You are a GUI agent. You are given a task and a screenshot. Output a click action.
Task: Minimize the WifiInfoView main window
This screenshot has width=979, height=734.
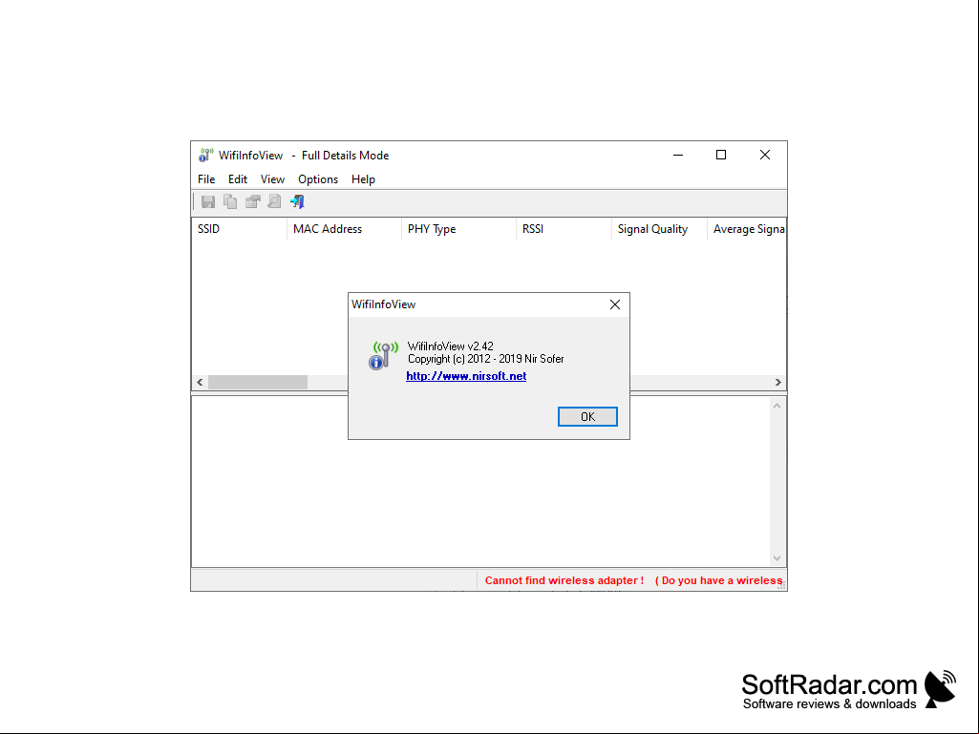(x=678, y=155)
